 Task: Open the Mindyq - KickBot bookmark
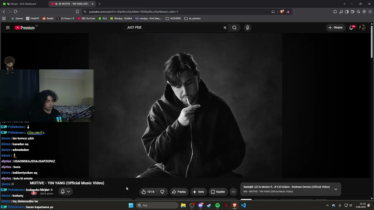click(x=121, y=18)
